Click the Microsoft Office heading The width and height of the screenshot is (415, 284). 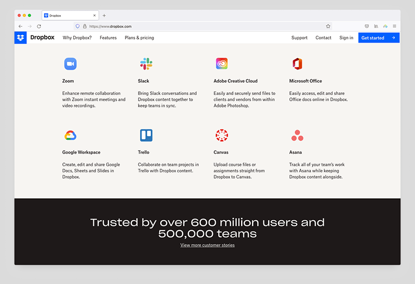[306, 81]
